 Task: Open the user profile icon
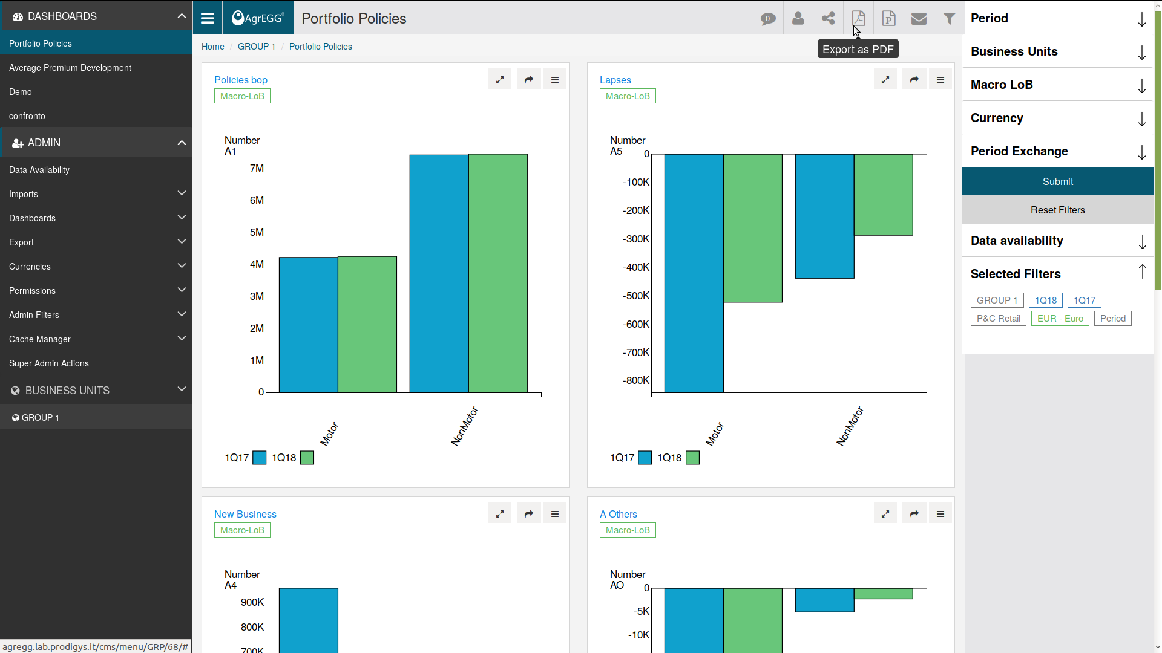(798, 18)
